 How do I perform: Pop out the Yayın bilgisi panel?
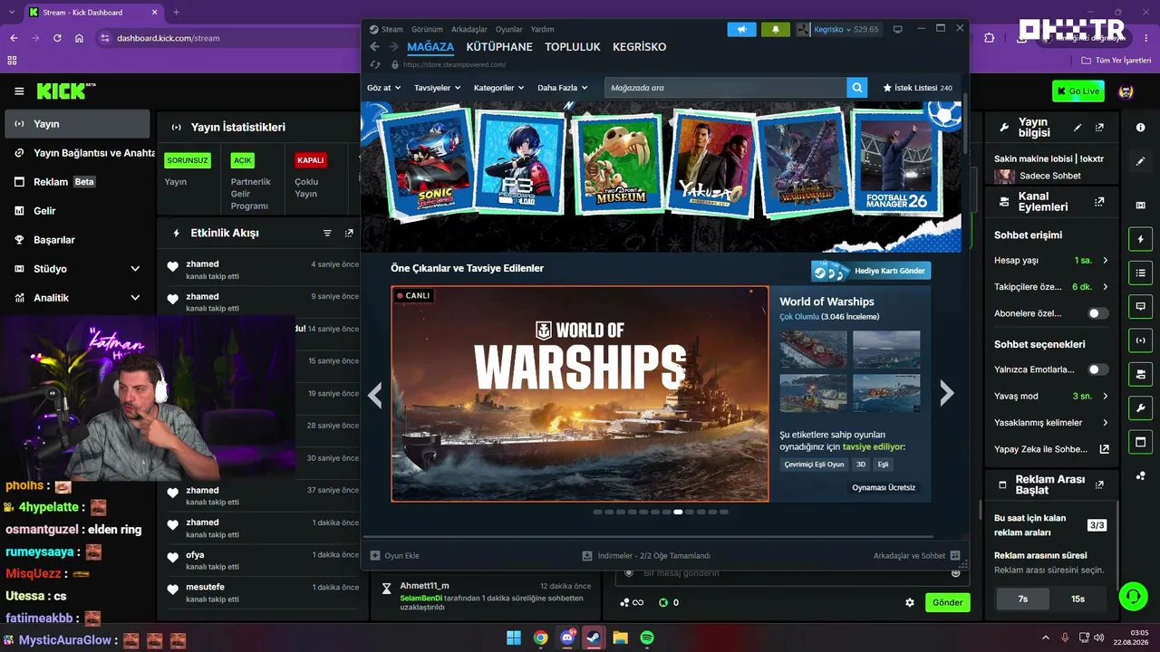[1099, 128]
